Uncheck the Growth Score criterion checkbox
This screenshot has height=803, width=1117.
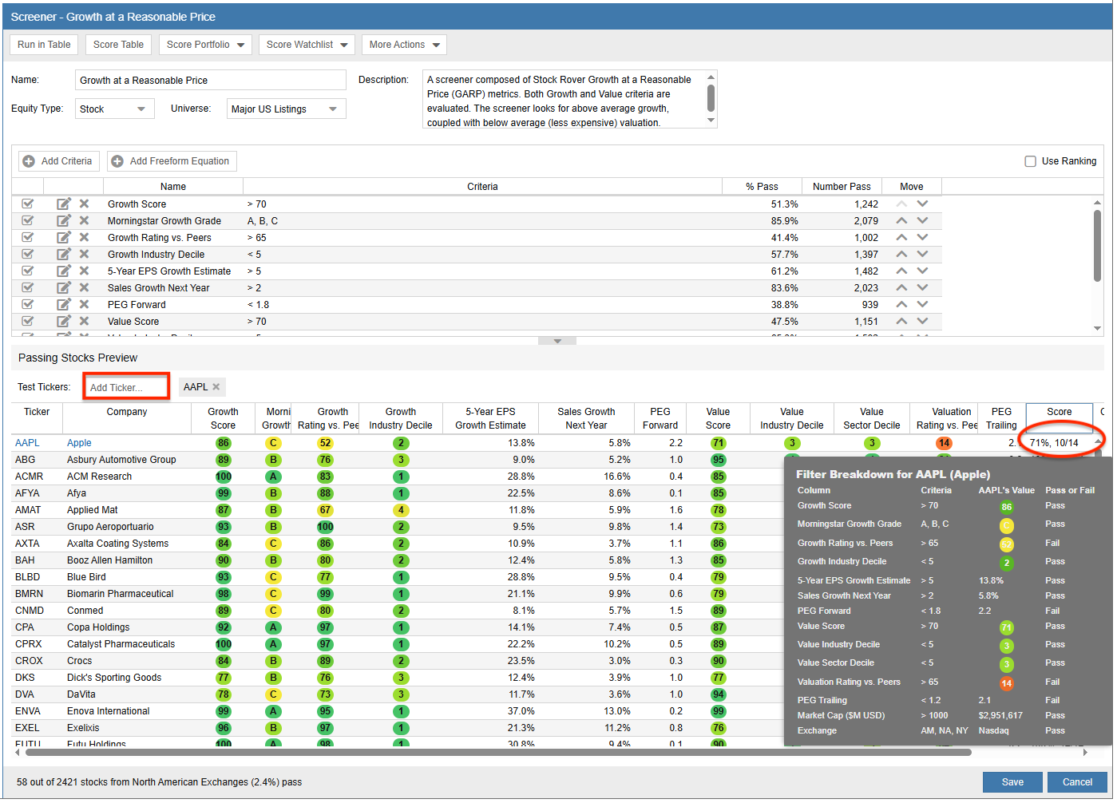(x=28, y=204)
